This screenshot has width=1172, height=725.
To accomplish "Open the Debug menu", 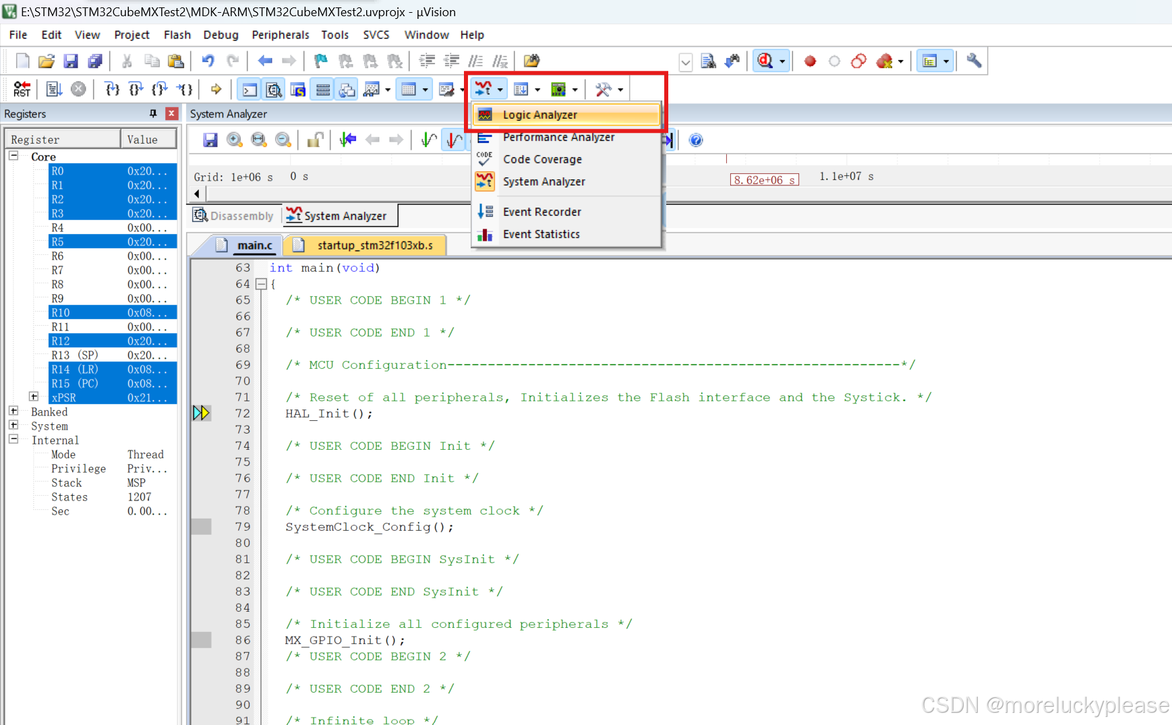I will click(221, 34).
